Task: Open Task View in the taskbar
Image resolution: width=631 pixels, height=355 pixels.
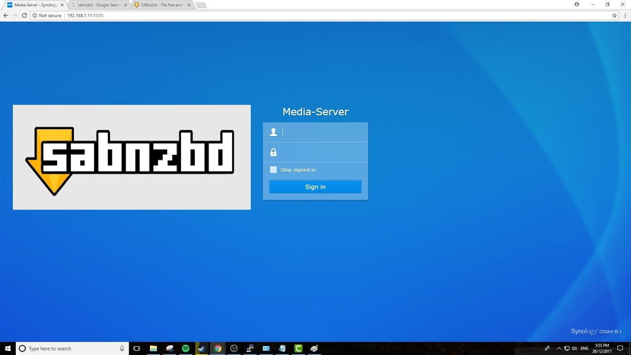Action: pos(137,349)
